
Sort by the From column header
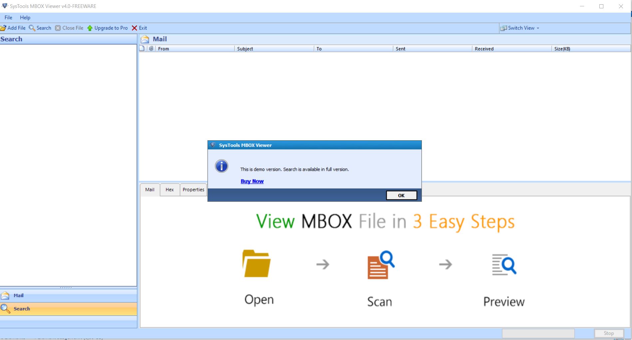[x=195, y=49]
